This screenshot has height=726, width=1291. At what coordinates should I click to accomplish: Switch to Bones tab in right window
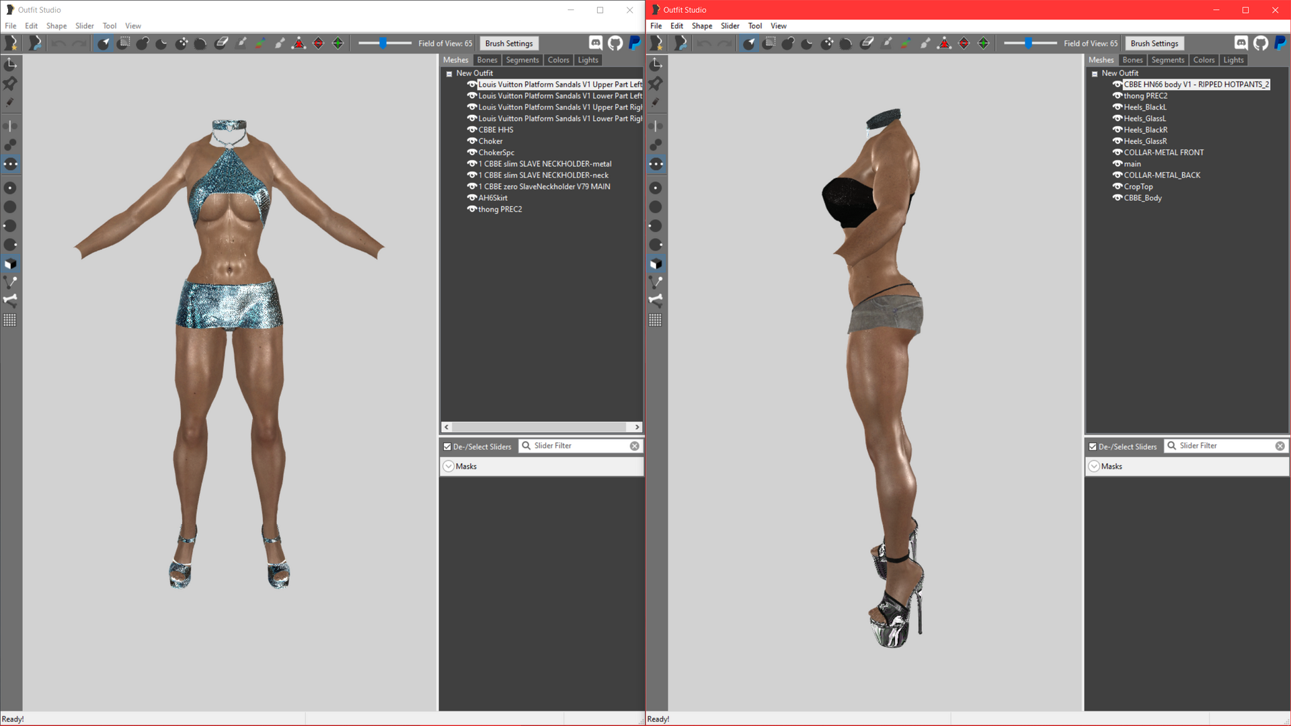(1133, 60)
